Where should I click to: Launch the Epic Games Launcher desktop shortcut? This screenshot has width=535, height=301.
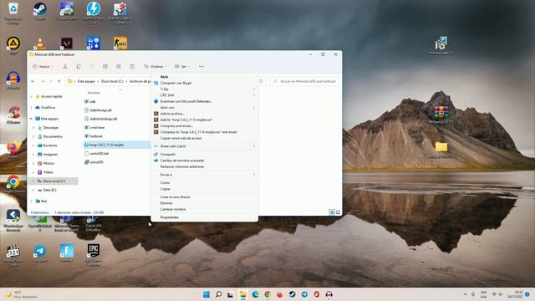coord(93,254)
